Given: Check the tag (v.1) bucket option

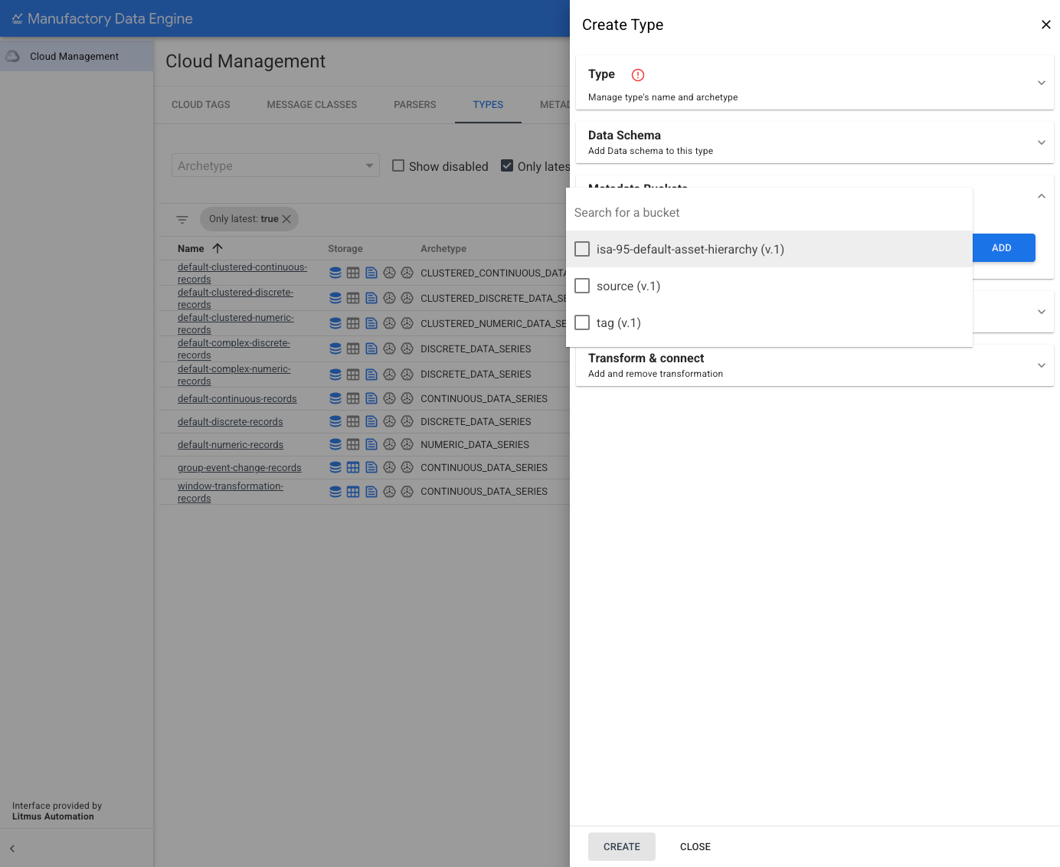Looking at the screenshot, I should pos(582,323).
